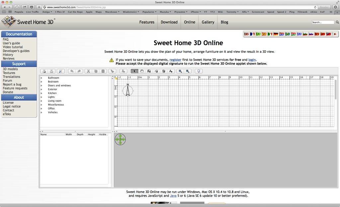Screen dimensions: 340x207
Task: Expand the Bathroom furniture category
Action: click(x=42, y=78)
